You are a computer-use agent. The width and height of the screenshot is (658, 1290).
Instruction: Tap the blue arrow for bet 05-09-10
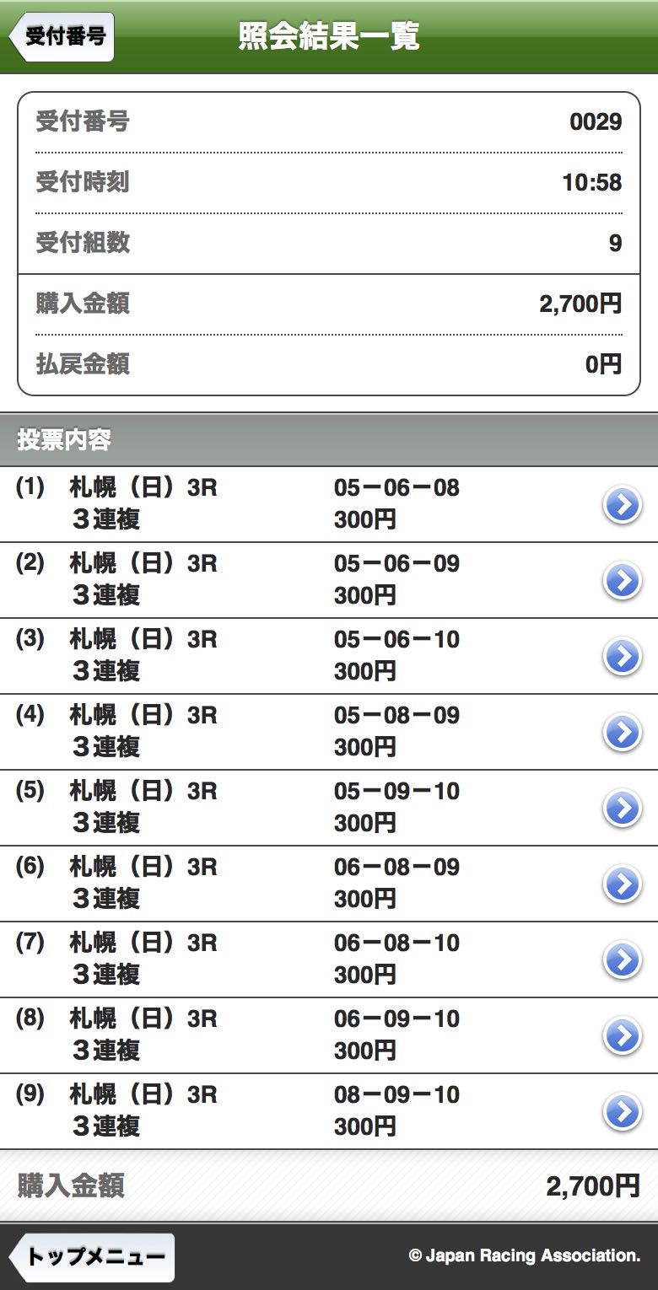[623, 809]
